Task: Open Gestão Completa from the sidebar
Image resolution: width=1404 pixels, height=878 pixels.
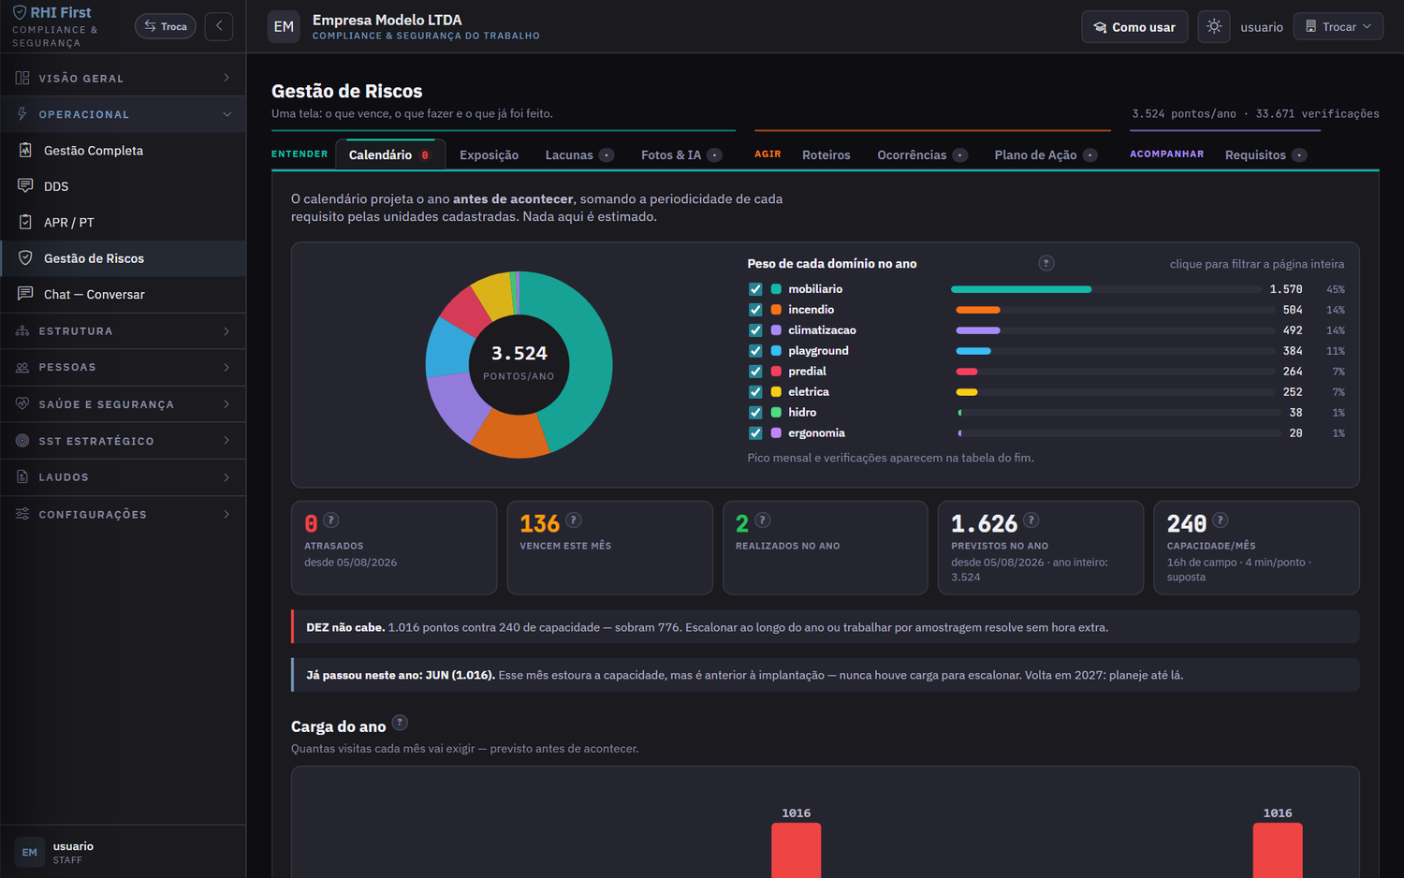Action: point(123,151)
